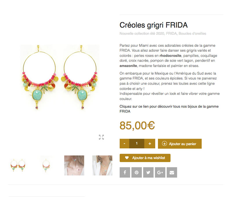Image resolution: width=232 pixels, height=197 pixels.
Task: Decrease quantity with minus button
Action: [124, 144]
